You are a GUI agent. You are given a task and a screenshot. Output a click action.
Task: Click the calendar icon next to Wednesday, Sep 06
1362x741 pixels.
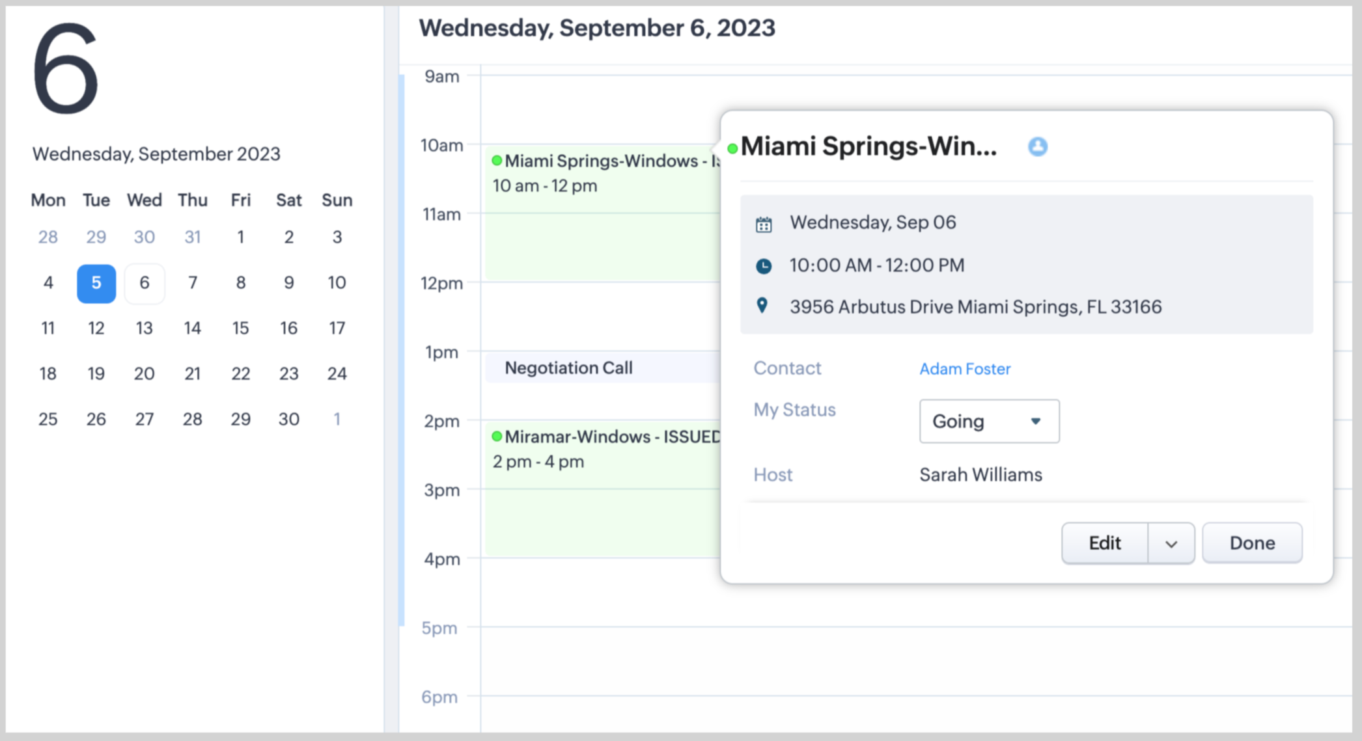[764, 225]
